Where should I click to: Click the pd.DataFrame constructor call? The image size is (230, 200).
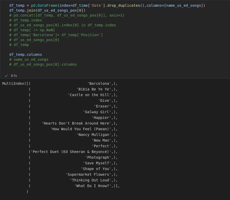(107, 5)
